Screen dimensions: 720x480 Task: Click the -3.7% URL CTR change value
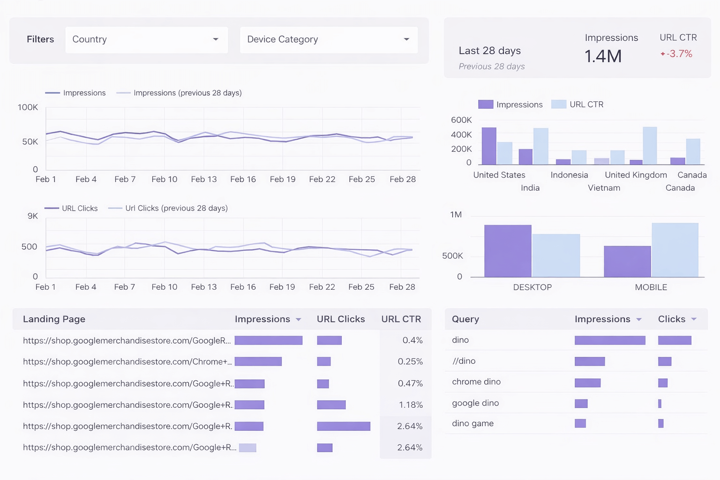(x=679, y=54)
